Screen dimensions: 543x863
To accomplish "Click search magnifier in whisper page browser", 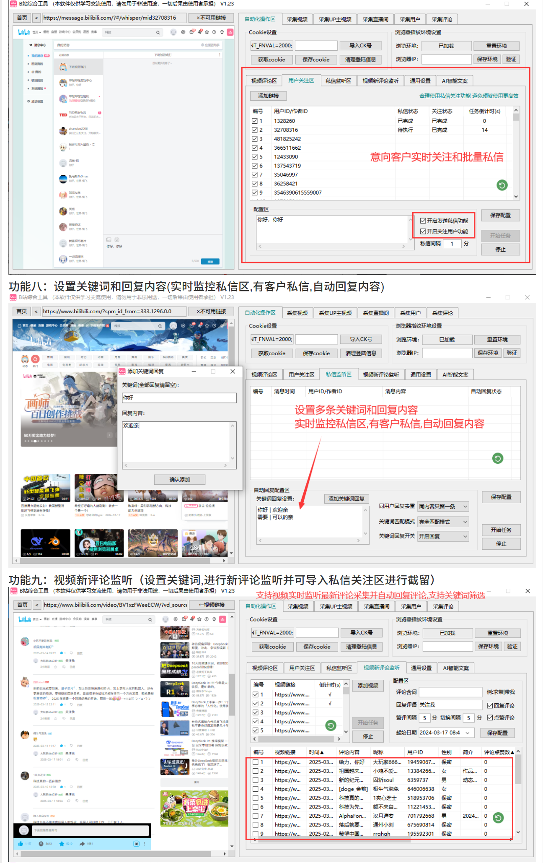I will (x=158, y=32).
